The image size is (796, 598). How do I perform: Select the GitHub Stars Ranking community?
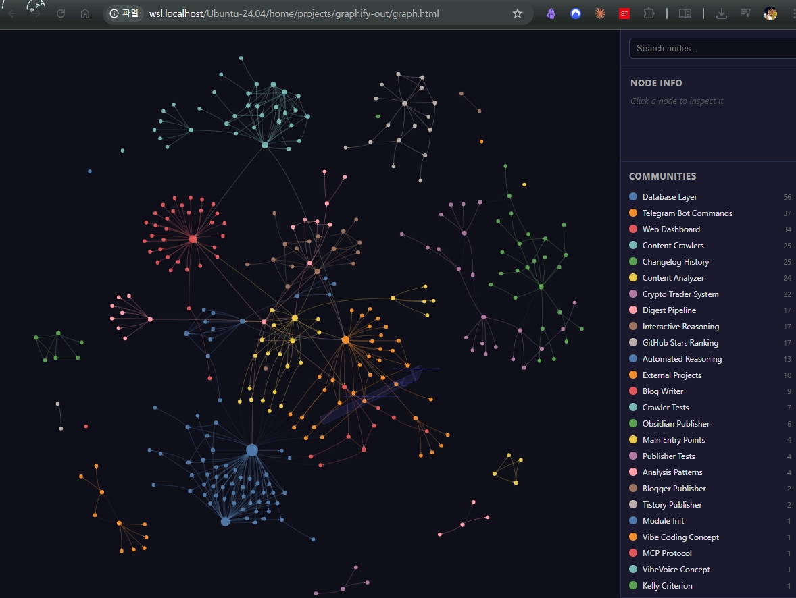710,343
